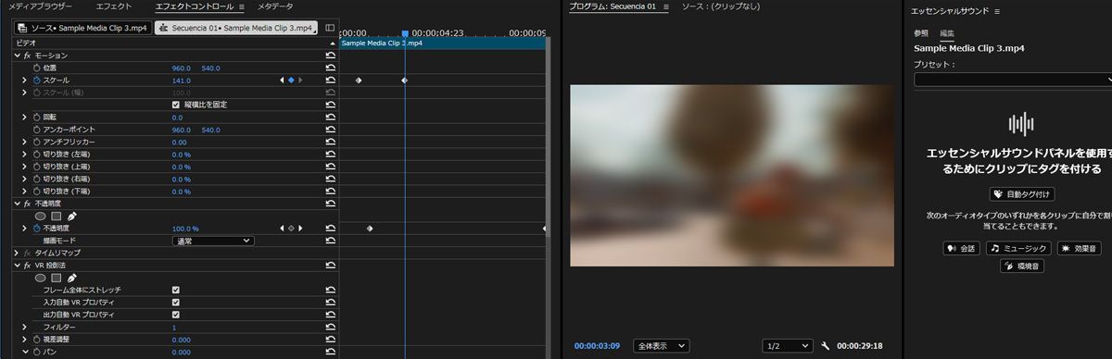This screenshot has width=1112, height=359.
Task: Select the second scale keyframe diamond
Action: click(x=404, y=80)
